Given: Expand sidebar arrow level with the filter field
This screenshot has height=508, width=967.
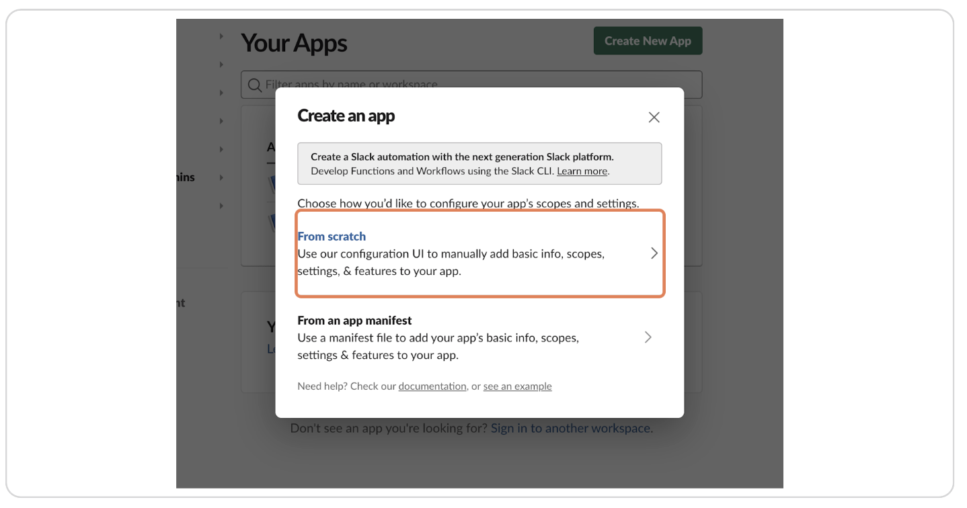Looking at the screenshot, I should tap(221, 93).
